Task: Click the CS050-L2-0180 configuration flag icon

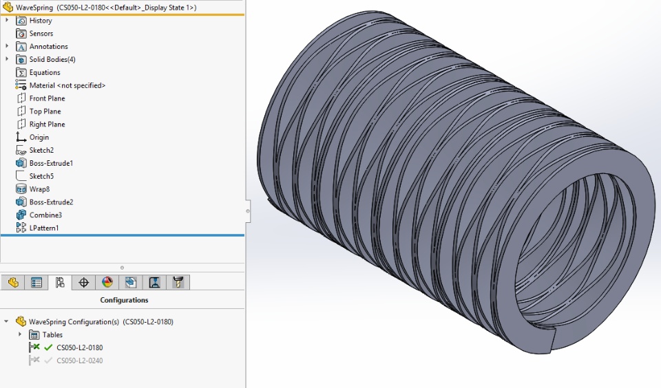Action: (x=34, y=347)
